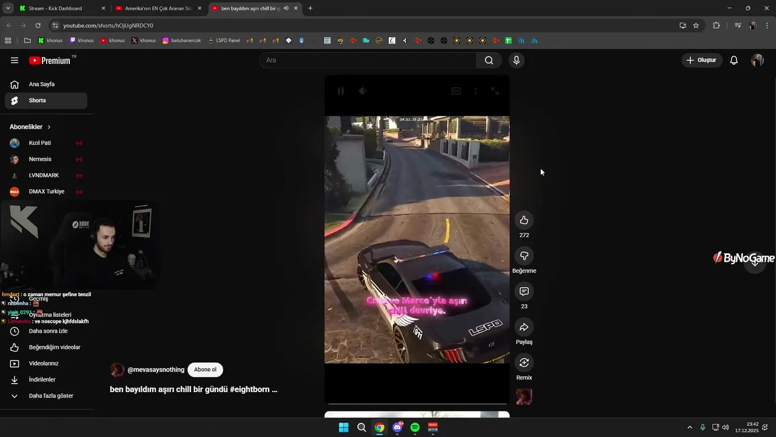
Task: Open Spotify from the taskbar
Action: (x=415, y=427)
